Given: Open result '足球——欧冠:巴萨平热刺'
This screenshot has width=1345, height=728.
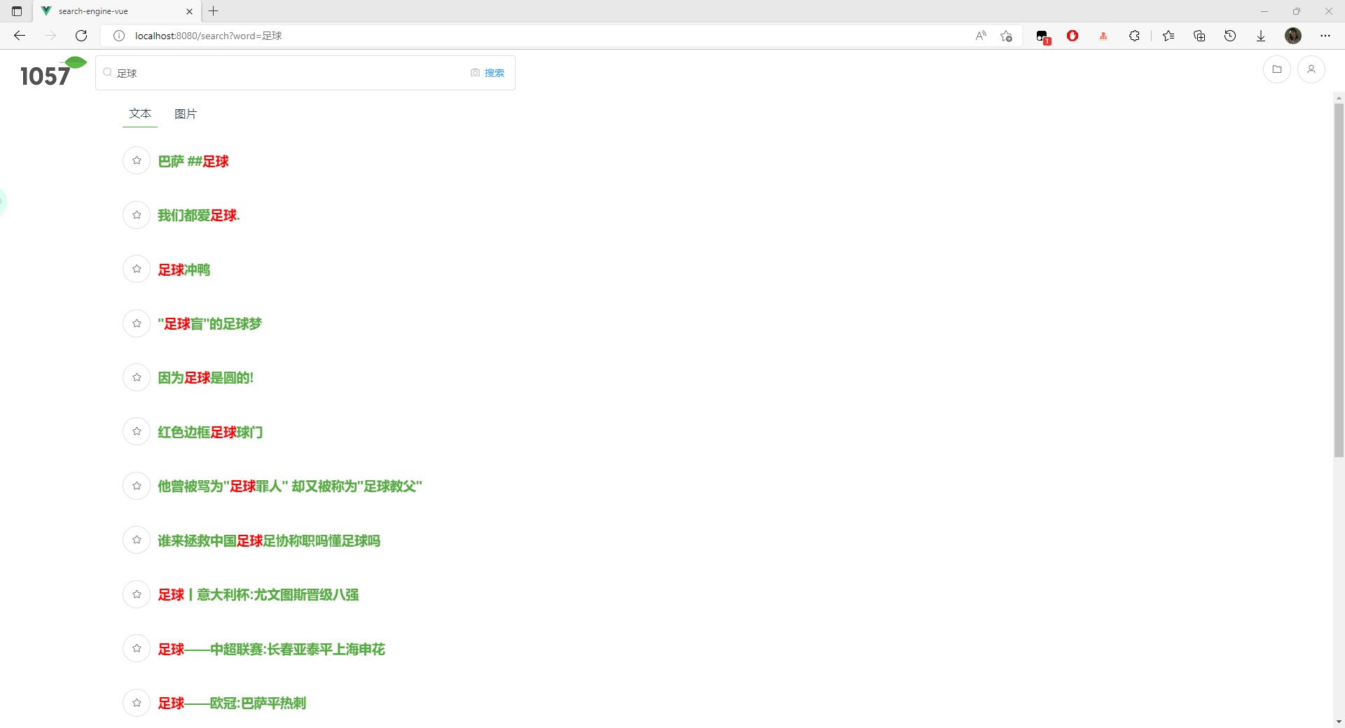Looking at the screenshot, I should coord(232,703).
